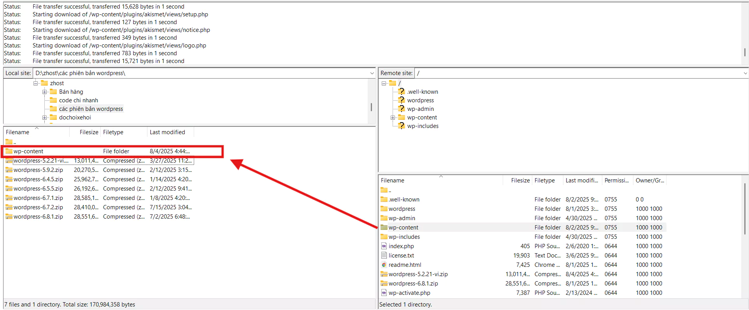
Task: Click local wordpress-6.8.1.zip archive icon
Action: coord(9,217)
